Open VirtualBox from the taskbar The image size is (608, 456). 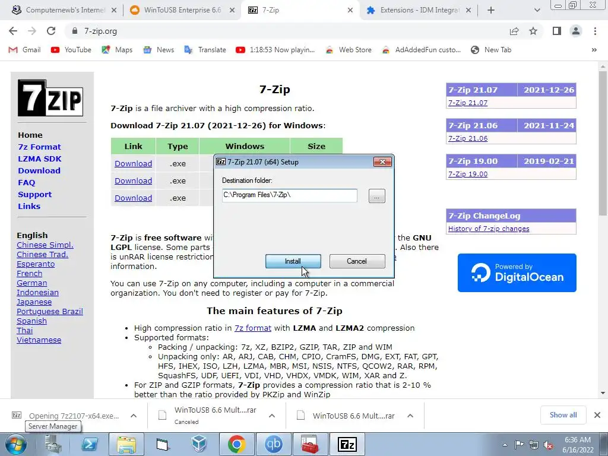click(x=199, y=444)
